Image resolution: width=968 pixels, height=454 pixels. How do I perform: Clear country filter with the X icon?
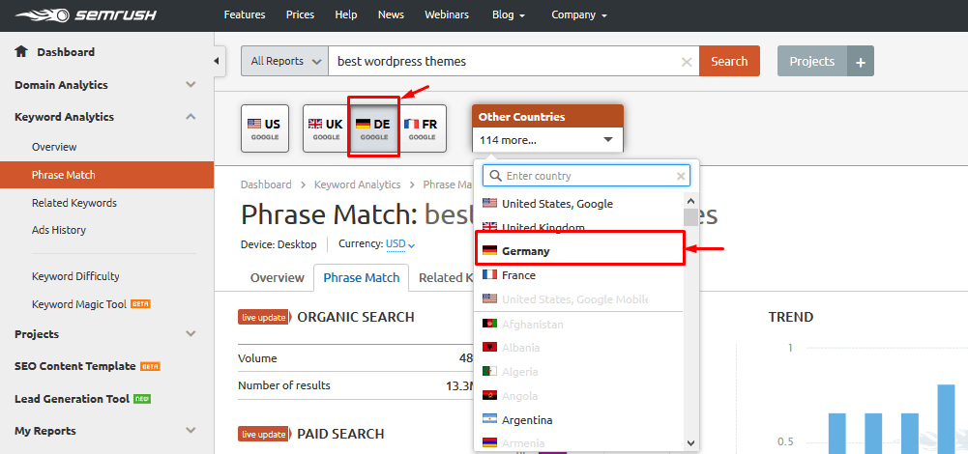tap(681, 176)
